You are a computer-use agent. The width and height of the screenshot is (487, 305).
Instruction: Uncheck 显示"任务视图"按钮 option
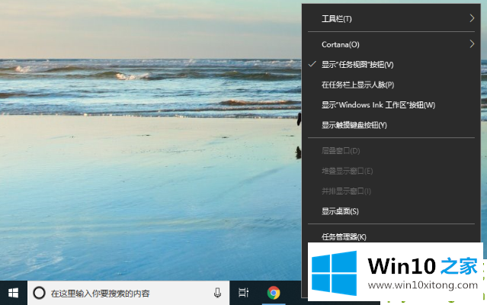(x=357, y=65)
